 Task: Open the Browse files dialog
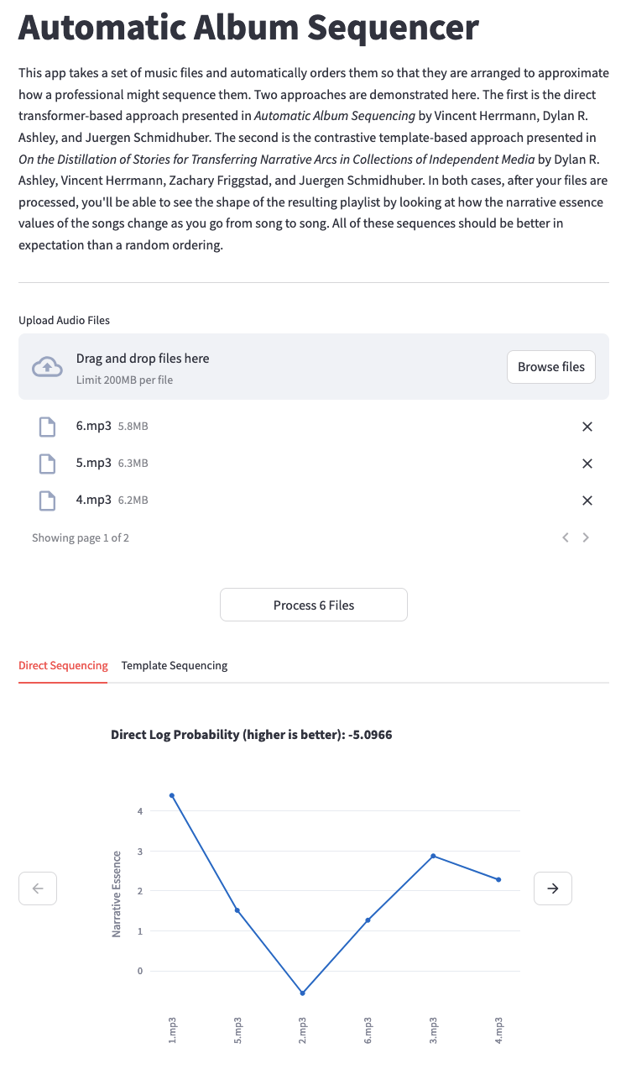551,367
